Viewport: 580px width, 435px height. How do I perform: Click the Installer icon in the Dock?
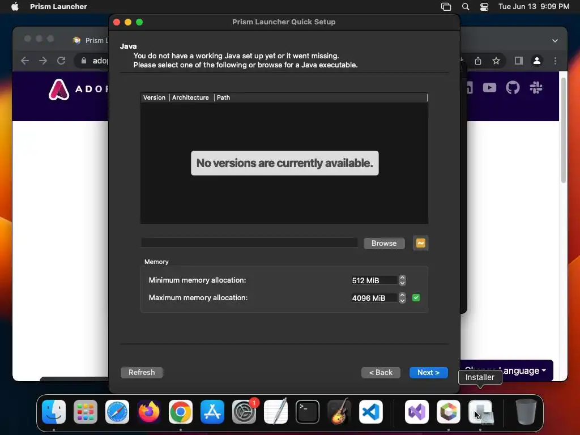coord(480,412)
